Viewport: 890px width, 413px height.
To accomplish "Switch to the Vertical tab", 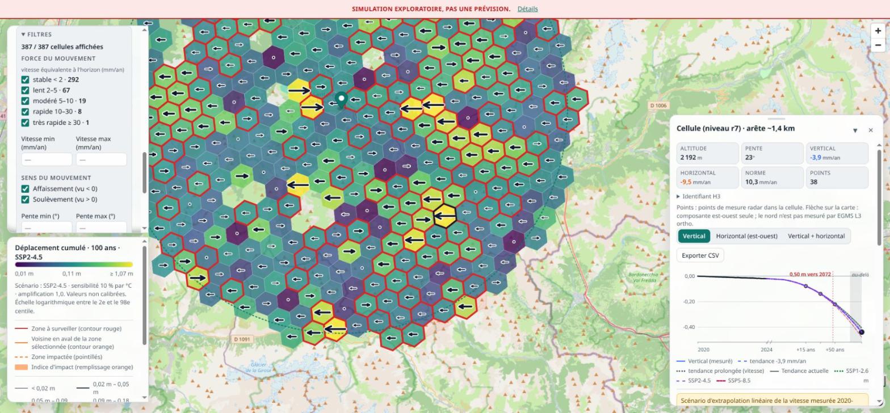I will point(694,236).
